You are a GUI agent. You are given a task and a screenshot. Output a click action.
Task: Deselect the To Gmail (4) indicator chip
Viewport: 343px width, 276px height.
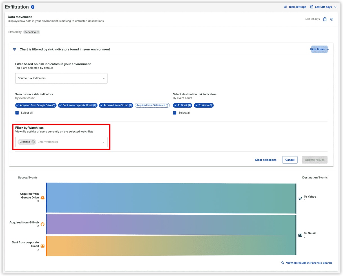tap(182, 105)
